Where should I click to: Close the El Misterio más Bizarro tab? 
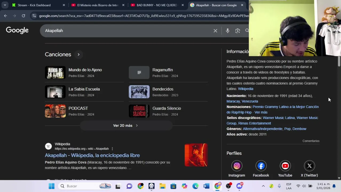point(123,5)
